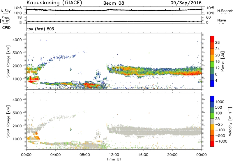This screenshot has width=233, height=161.
Task: Click the 'N.Sky' legend label
Action: click(6, 11)
